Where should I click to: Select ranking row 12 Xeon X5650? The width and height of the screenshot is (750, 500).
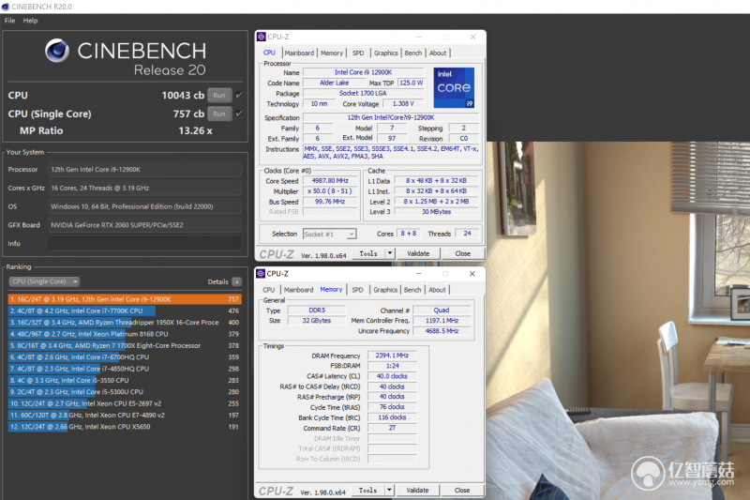tap(125, 427)
